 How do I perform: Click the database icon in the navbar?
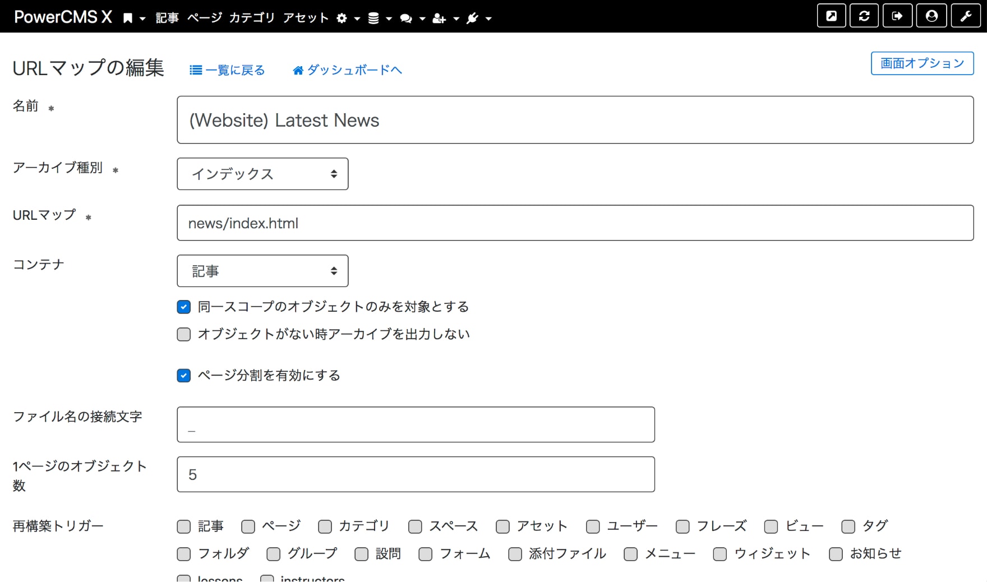click(x=373, y=17)
